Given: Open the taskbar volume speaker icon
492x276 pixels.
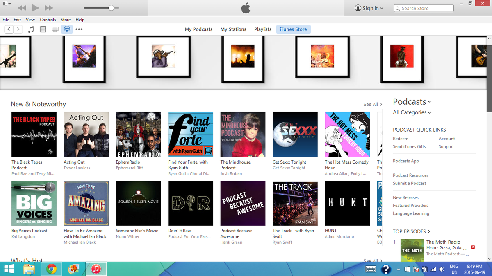Looking at the screenshot, I should click(442, 269).
